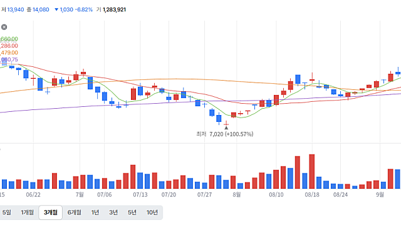Viewport: 401px width, 225px height.
Task: Click the down-triangle icon before 1,030
Action: [x=56, y=10]
